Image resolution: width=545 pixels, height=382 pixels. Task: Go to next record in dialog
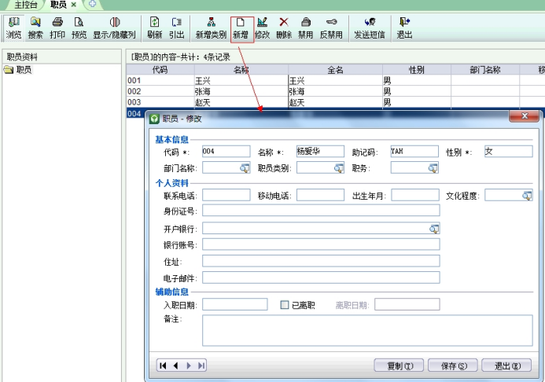click(x=189, y=365)
